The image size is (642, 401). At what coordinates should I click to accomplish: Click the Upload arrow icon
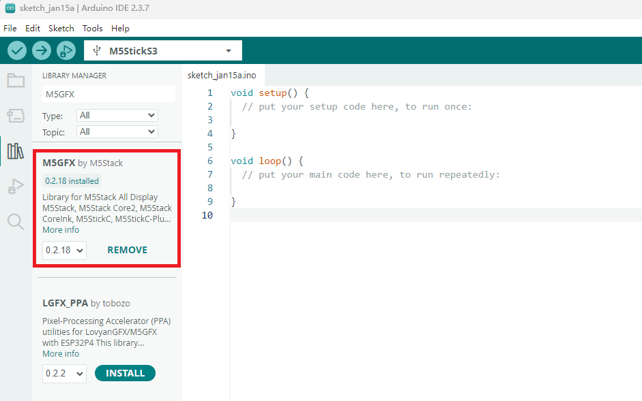(x=42, y=50)
